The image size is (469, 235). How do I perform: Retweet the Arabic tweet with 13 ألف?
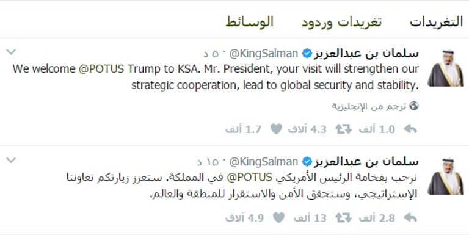[x=343, y=218]
